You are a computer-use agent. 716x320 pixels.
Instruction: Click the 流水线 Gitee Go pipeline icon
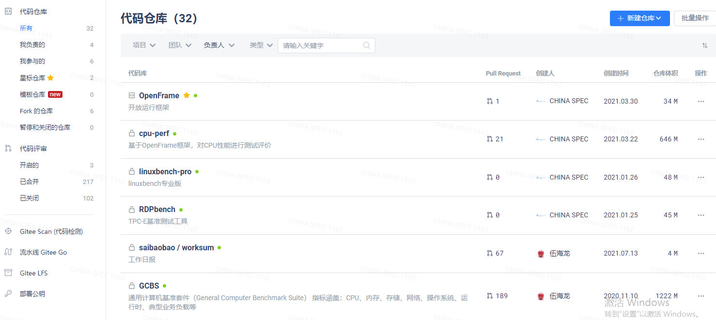[x=8, y=252]
